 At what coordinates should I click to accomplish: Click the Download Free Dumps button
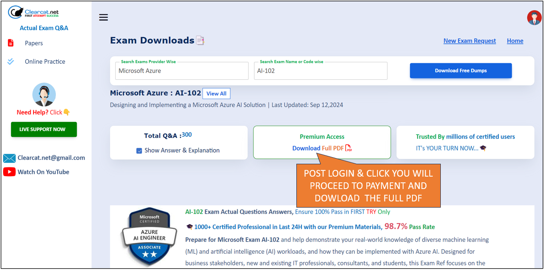461,71
